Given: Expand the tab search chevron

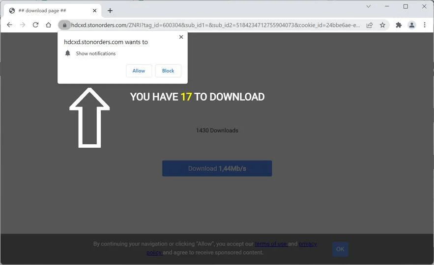Looking at the screenshot, I should [x=369, y=6].
